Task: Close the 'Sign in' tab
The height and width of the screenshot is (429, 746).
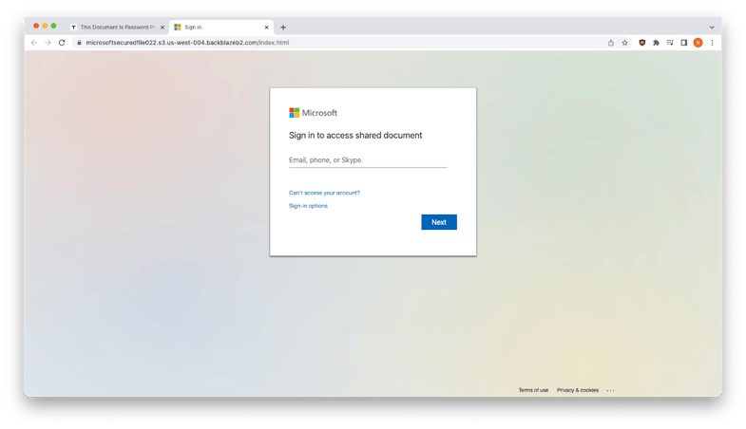Action: (x=266, y=28)
